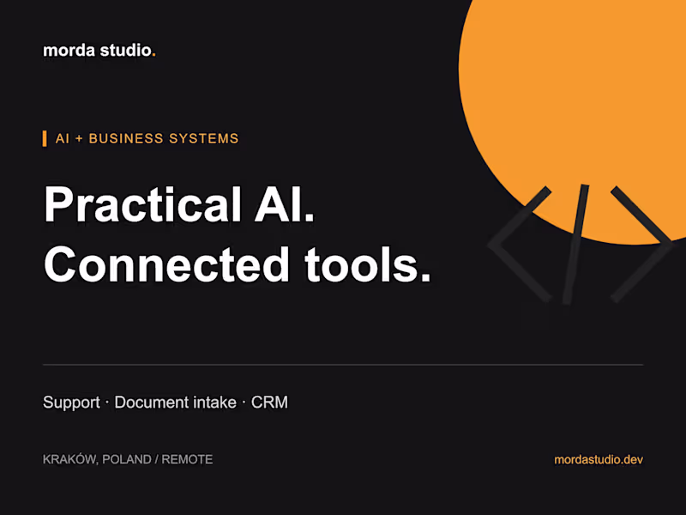Click the word "Support"
The height and width of the screenshot is (515, 686).
tap(71, 402)
